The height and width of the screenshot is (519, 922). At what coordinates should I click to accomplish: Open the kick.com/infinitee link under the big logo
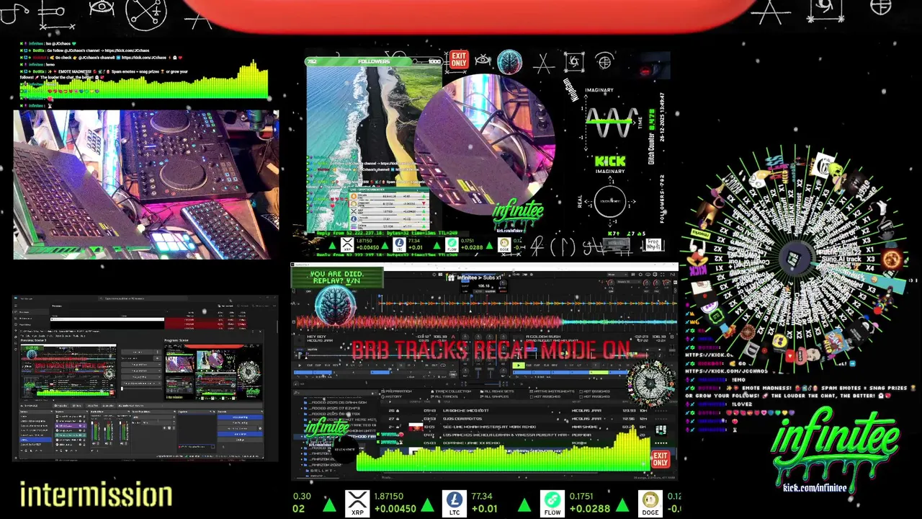815,488
